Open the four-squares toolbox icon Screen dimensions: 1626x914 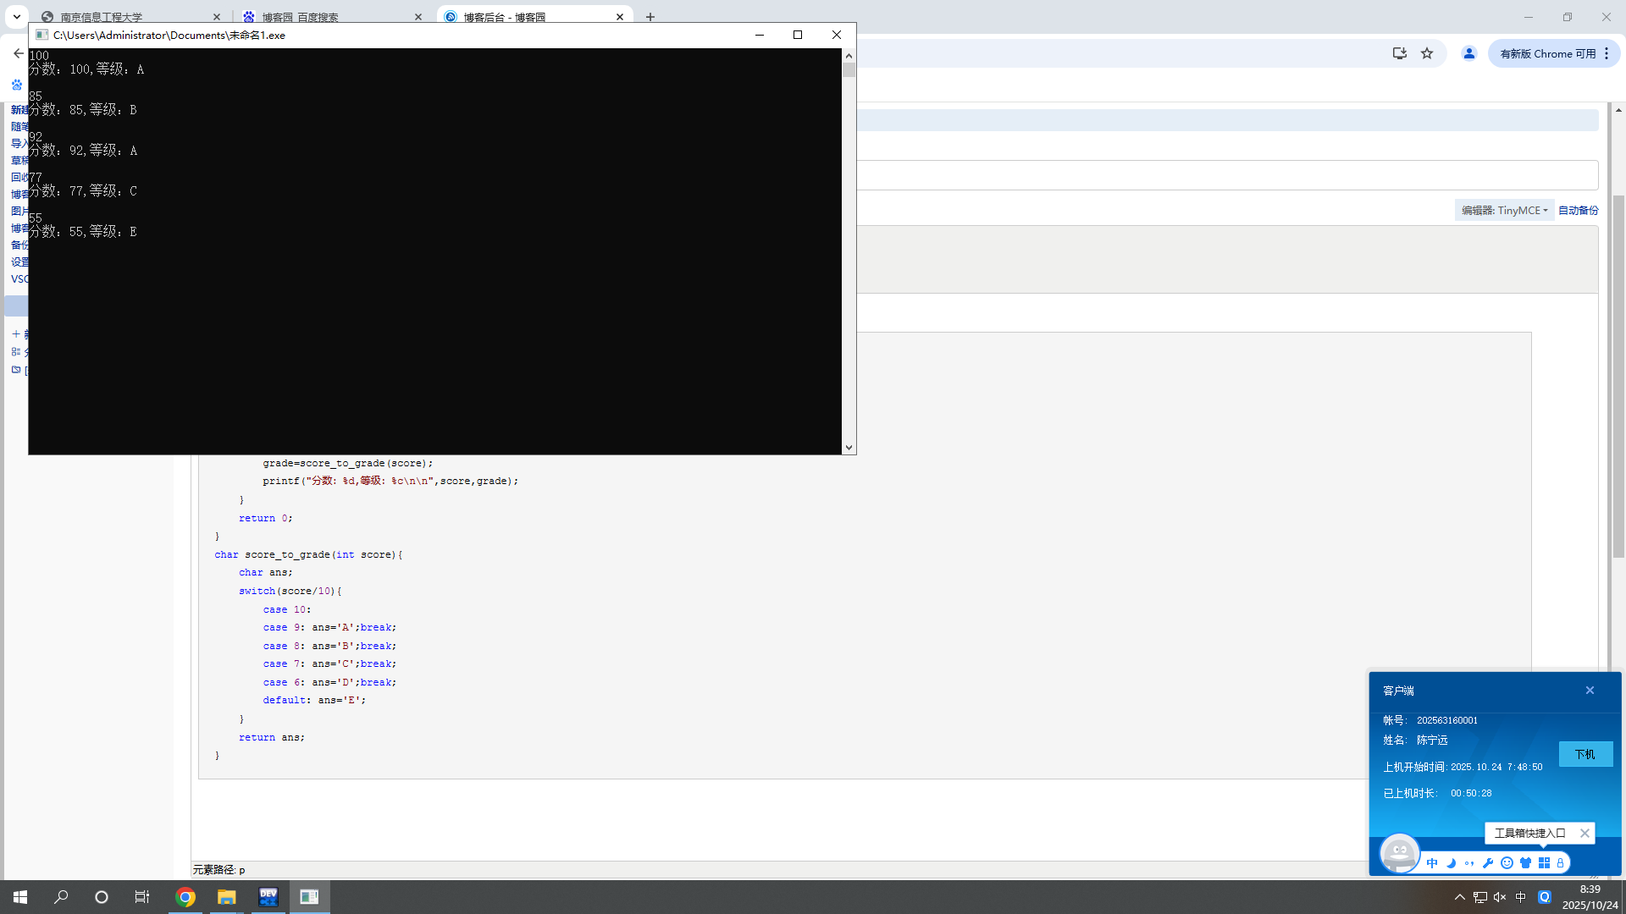click(x=1544, y=863)
